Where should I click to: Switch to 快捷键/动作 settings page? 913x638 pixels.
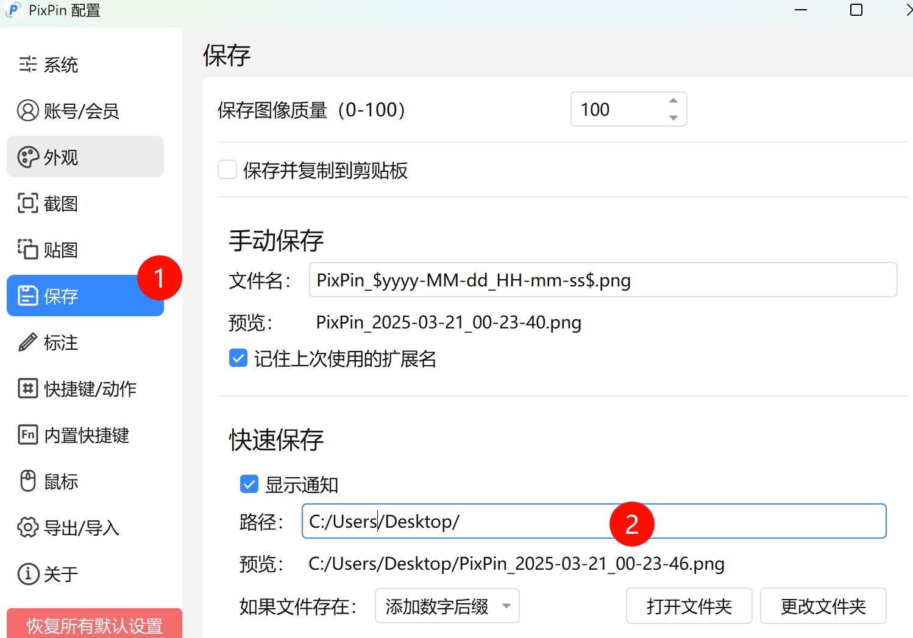point(90,389)
